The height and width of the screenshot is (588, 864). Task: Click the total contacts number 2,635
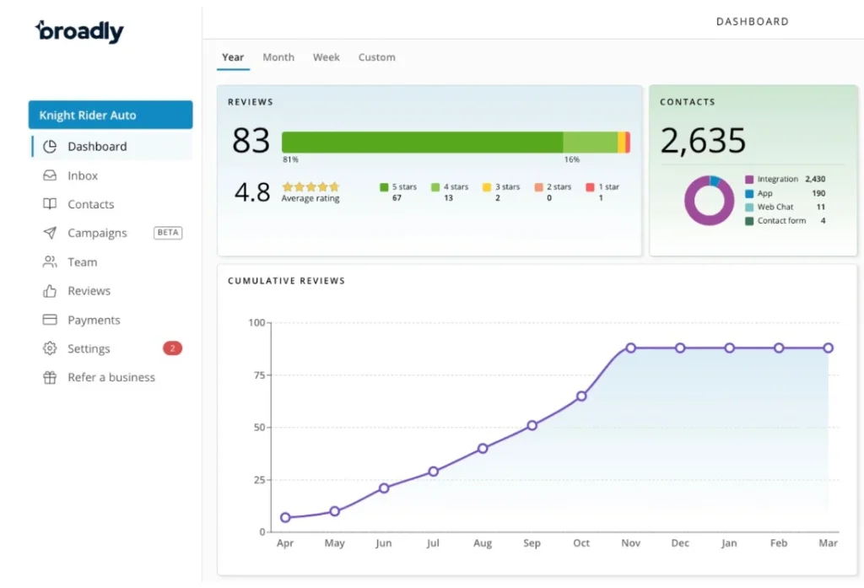click(x=703, y=141)
